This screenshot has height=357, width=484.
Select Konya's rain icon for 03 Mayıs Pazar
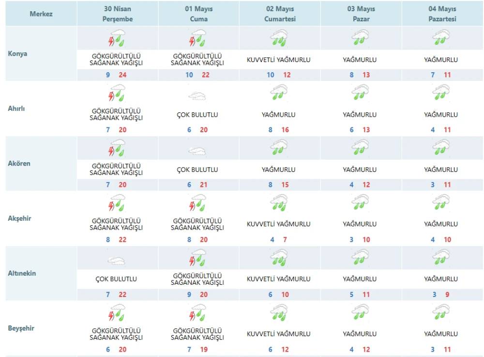[x=360, y=38]
